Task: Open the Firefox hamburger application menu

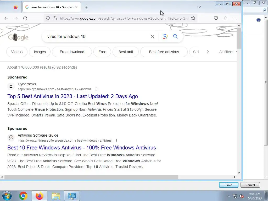Action: (235, 18)
